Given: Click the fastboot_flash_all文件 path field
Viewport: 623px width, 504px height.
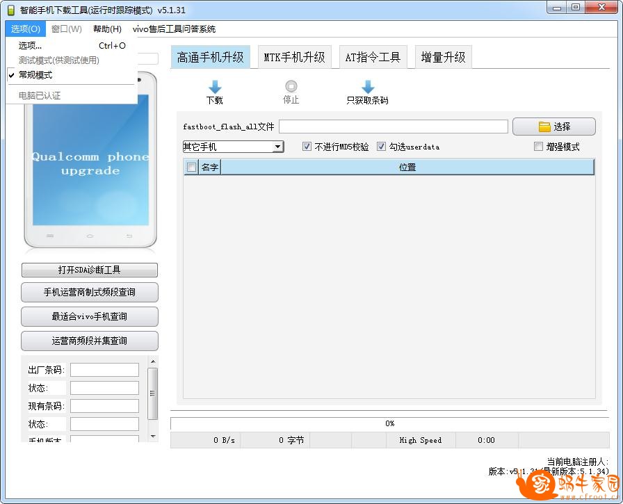Looking at the screenshot, I should click(394, 127).
